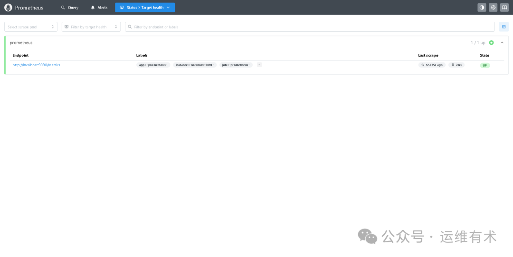The width and height of the screenshot is (513, 257).
Task: Click the UP state badge
Action: (x=485, y=65)
